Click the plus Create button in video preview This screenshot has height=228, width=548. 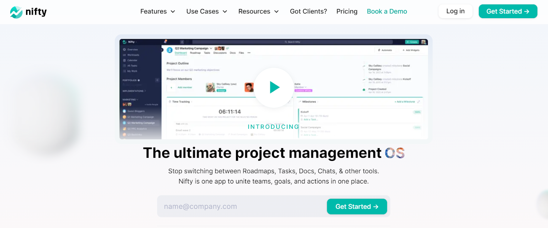tap(412, 42)
